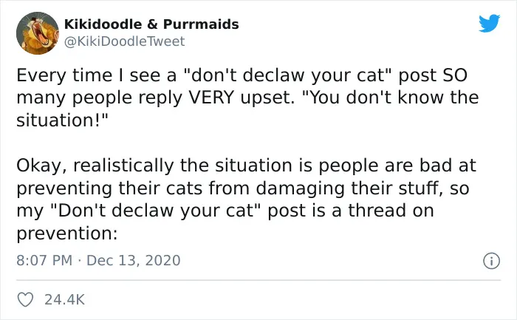This screenshot has height=320, width=517.
Task: Click the word "Purrmaids" in the account name
Action: pos(201,24)
